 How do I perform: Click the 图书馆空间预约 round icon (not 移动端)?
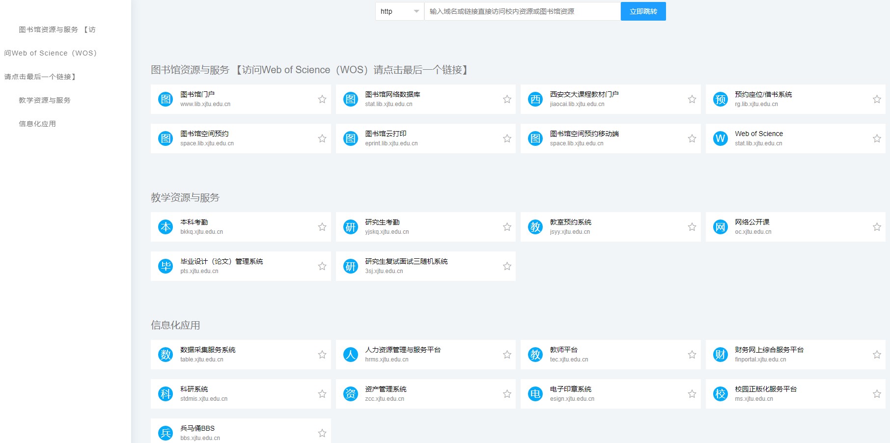(166, 138)
